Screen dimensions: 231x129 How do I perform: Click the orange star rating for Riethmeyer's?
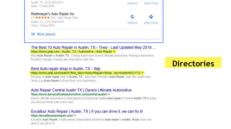(x=42, y=18)
